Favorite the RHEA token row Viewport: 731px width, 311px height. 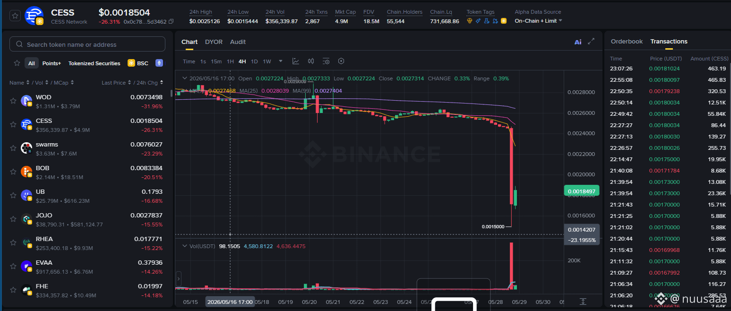pyautogui.click(x=14, y=242)
